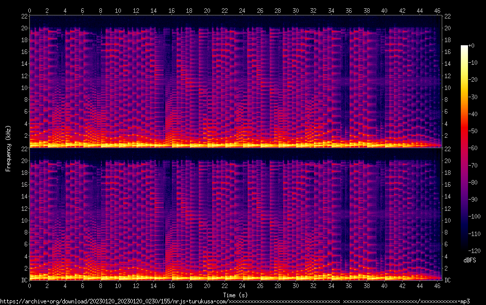486x305 pixels.
Task: Click the "Frequency (kHz)" vertical axis label
Action: 8,148
